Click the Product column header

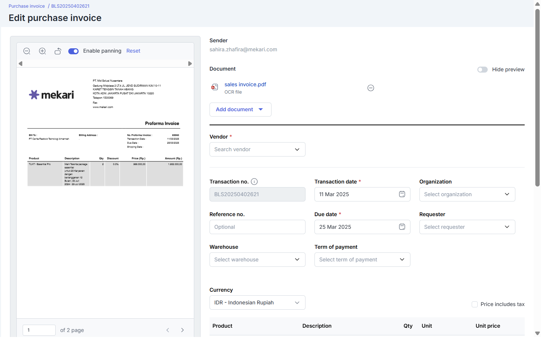click(x=223, y=326)
